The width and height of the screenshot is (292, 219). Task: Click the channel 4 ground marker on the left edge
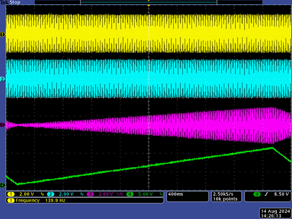[x=3, y=185]
